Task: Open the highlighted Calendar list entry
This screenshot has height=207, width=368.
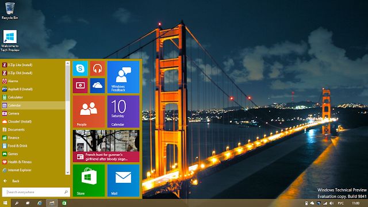Action: pos(33,105)
